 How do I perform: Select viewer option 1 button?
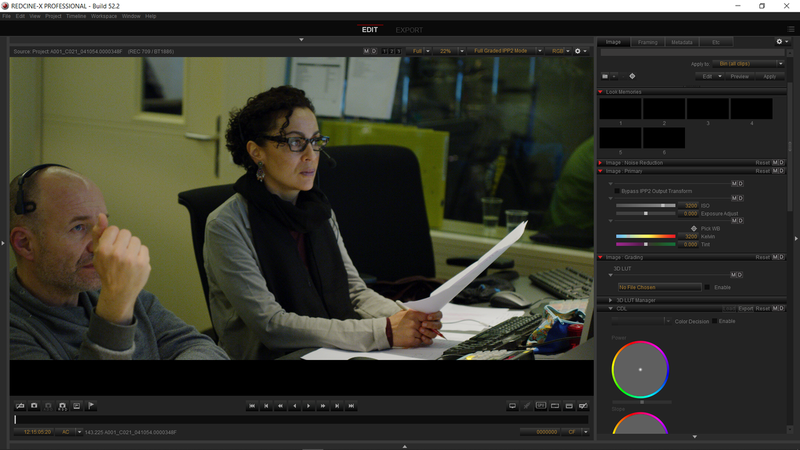pos(384,51)
